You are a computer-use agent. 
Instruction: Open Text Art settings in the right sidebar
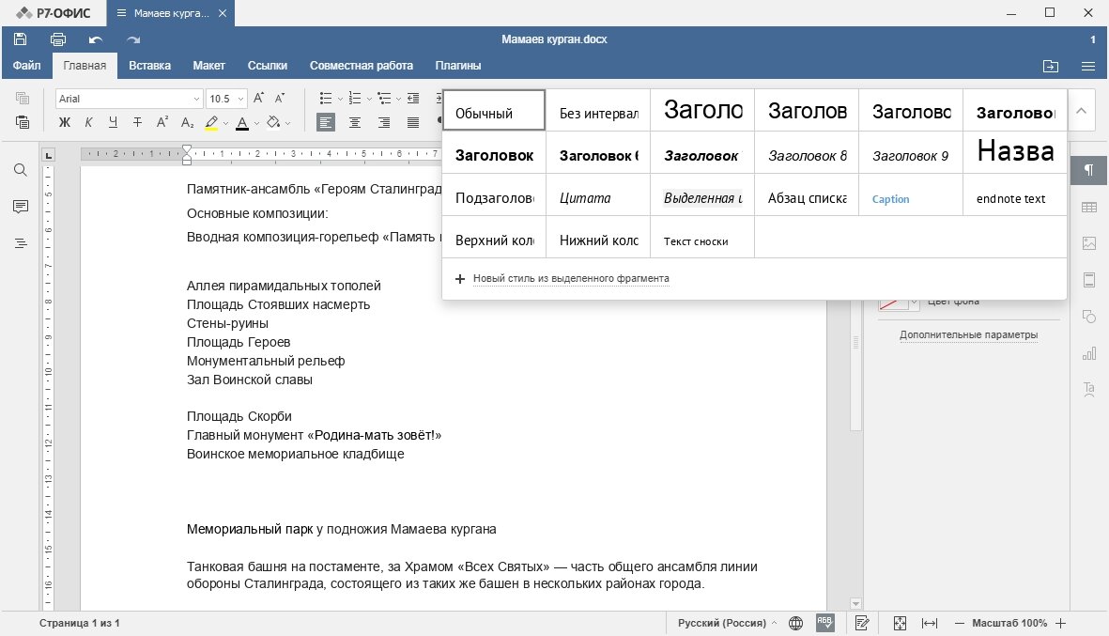click(x=1089, y=389)
